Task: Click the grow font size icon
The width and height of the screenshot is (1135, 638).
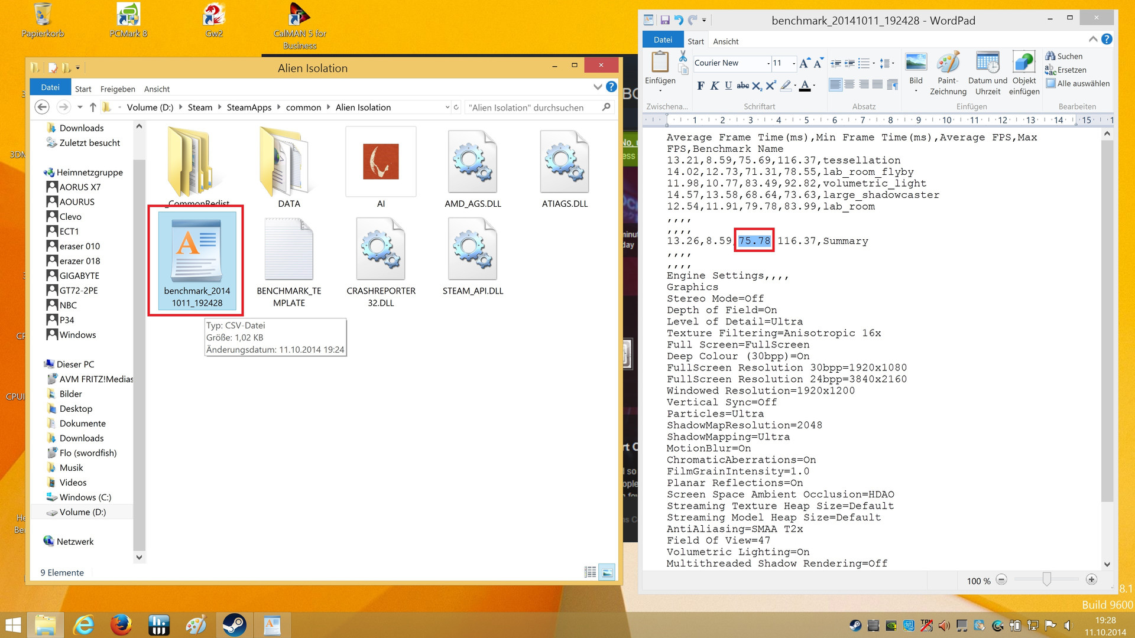Action: [804, 63]
